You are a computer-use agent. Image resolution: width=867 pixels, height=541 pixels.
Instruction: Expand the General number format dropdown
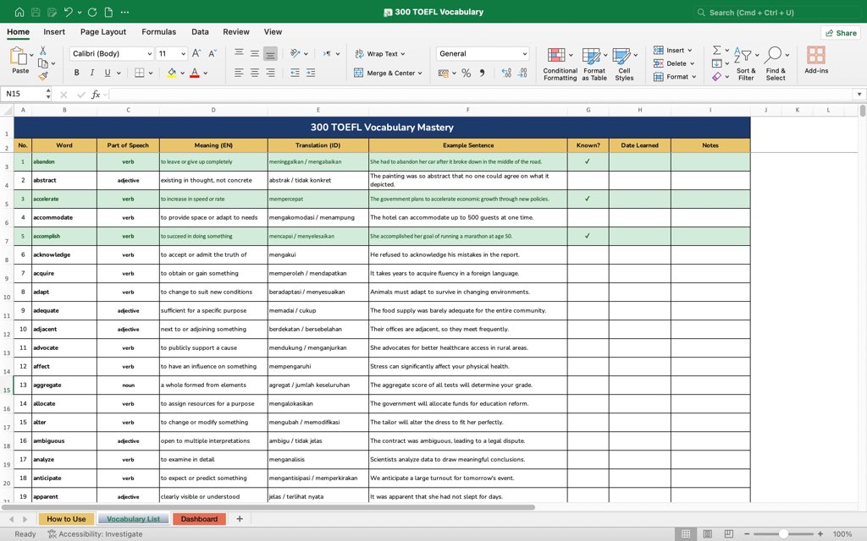[524, 53]
